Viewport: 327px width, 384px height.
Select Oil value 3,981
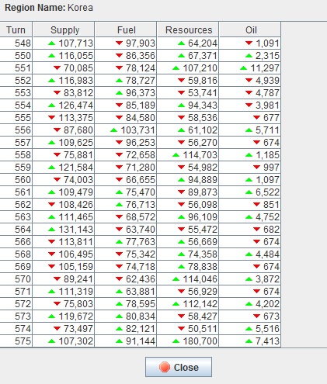tap(267, 106)
